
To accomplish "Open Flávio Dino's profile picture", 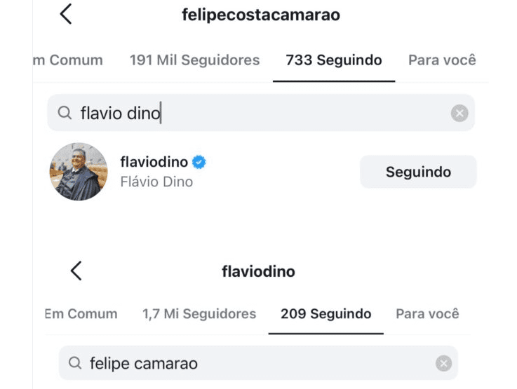I will pos(79,172).
